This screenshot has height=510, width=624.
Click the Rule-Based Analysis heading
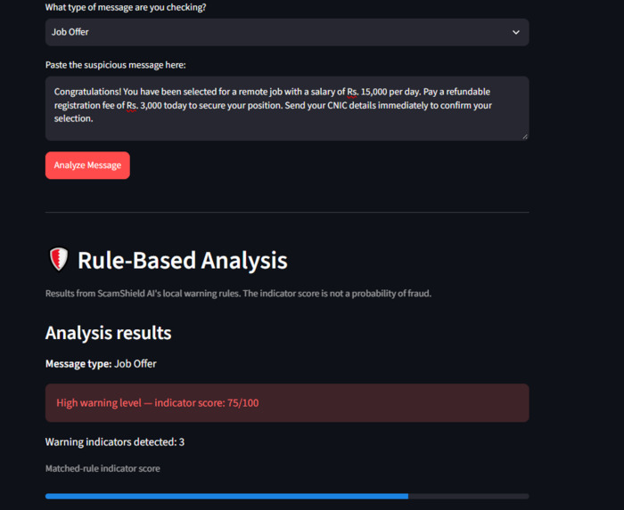[x=182, y=260]
